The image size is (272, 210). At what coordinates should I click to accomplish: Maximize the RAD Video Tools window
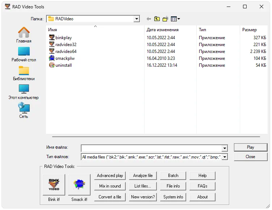tap(245, 7)
